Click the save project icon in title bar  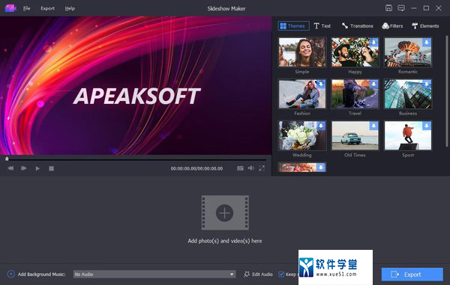coord(388,8)
